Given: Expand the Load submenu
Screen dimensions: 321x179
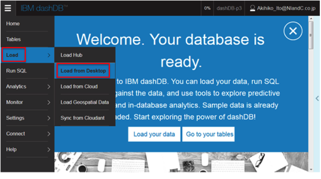Looking at the screenshot, I should 27,55.
